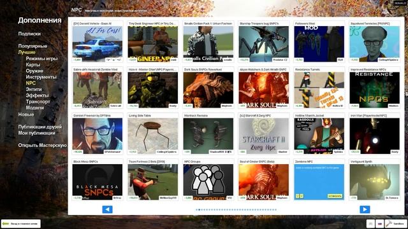Open the Improved Resistance NPCs addon
Viewport: 408px width, 229px height.
[374, 90]
